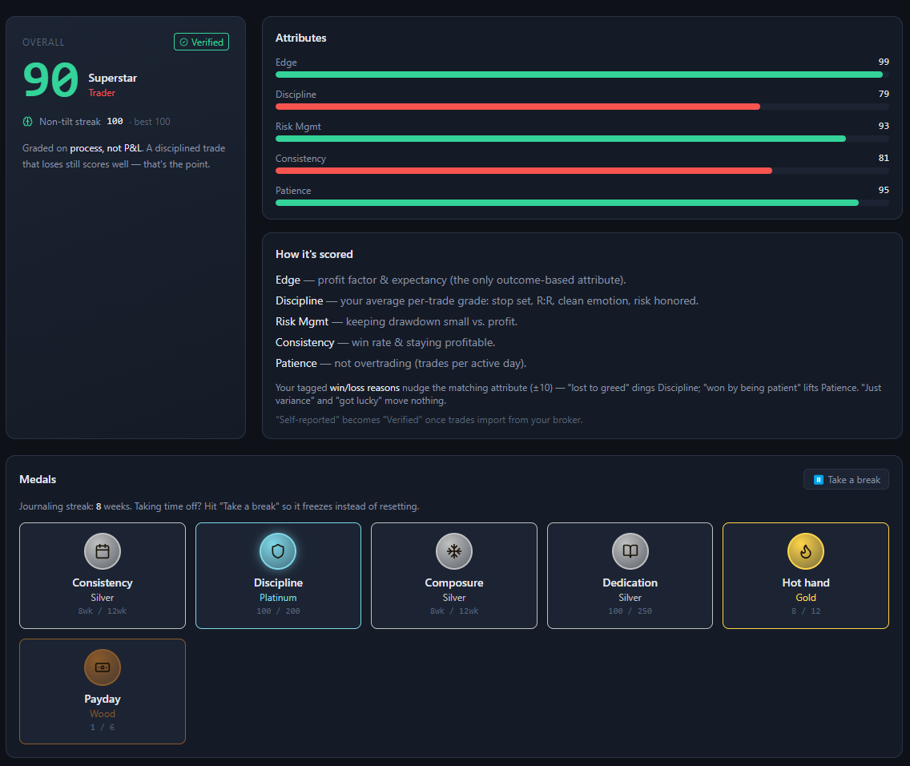Click the Consistency red progress bar
This screenshot has height=766, width=910.
[523, 171]
